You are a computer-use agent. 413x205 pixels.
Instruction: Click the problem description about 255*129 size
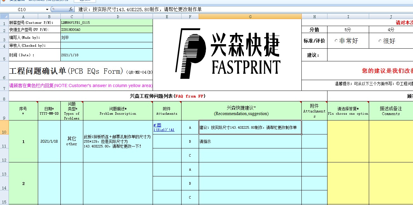[x=118, y=141]
